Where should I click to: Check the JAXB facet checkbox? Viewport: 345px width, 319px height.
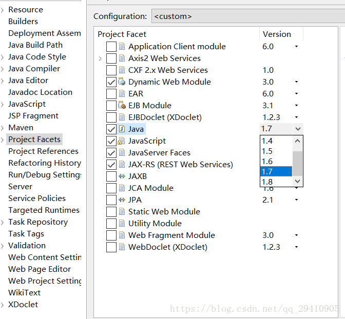111,176
